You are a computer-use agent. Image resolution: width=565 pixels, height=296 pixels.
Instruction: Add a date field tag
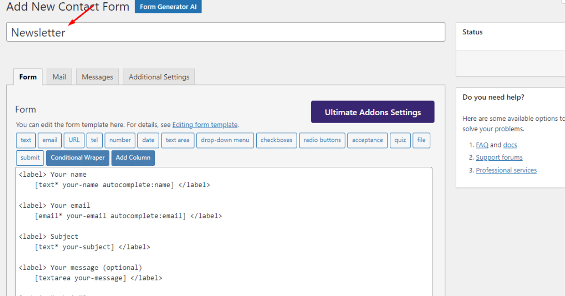[148, 140]
